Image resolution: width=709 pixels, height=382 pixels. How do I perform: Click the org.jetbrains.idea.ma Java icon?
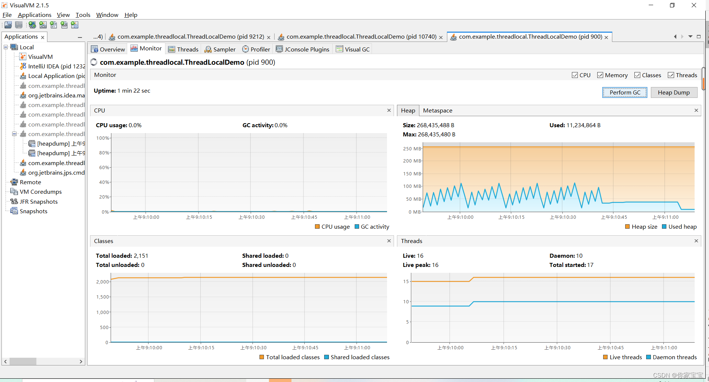pyautogui.click(x=23, y=95)
